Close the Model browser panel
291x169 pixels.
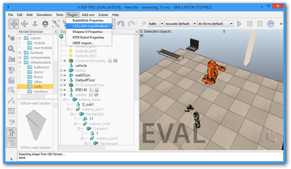[55, 32]
